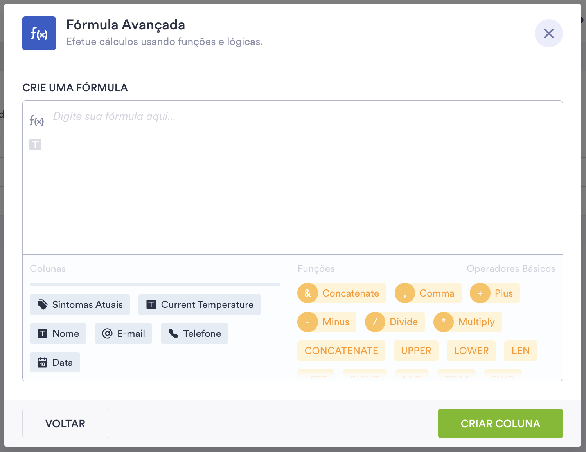Insert the E-mail column chip
This screenshot has width=586, height=452.
tap(123, 333)
